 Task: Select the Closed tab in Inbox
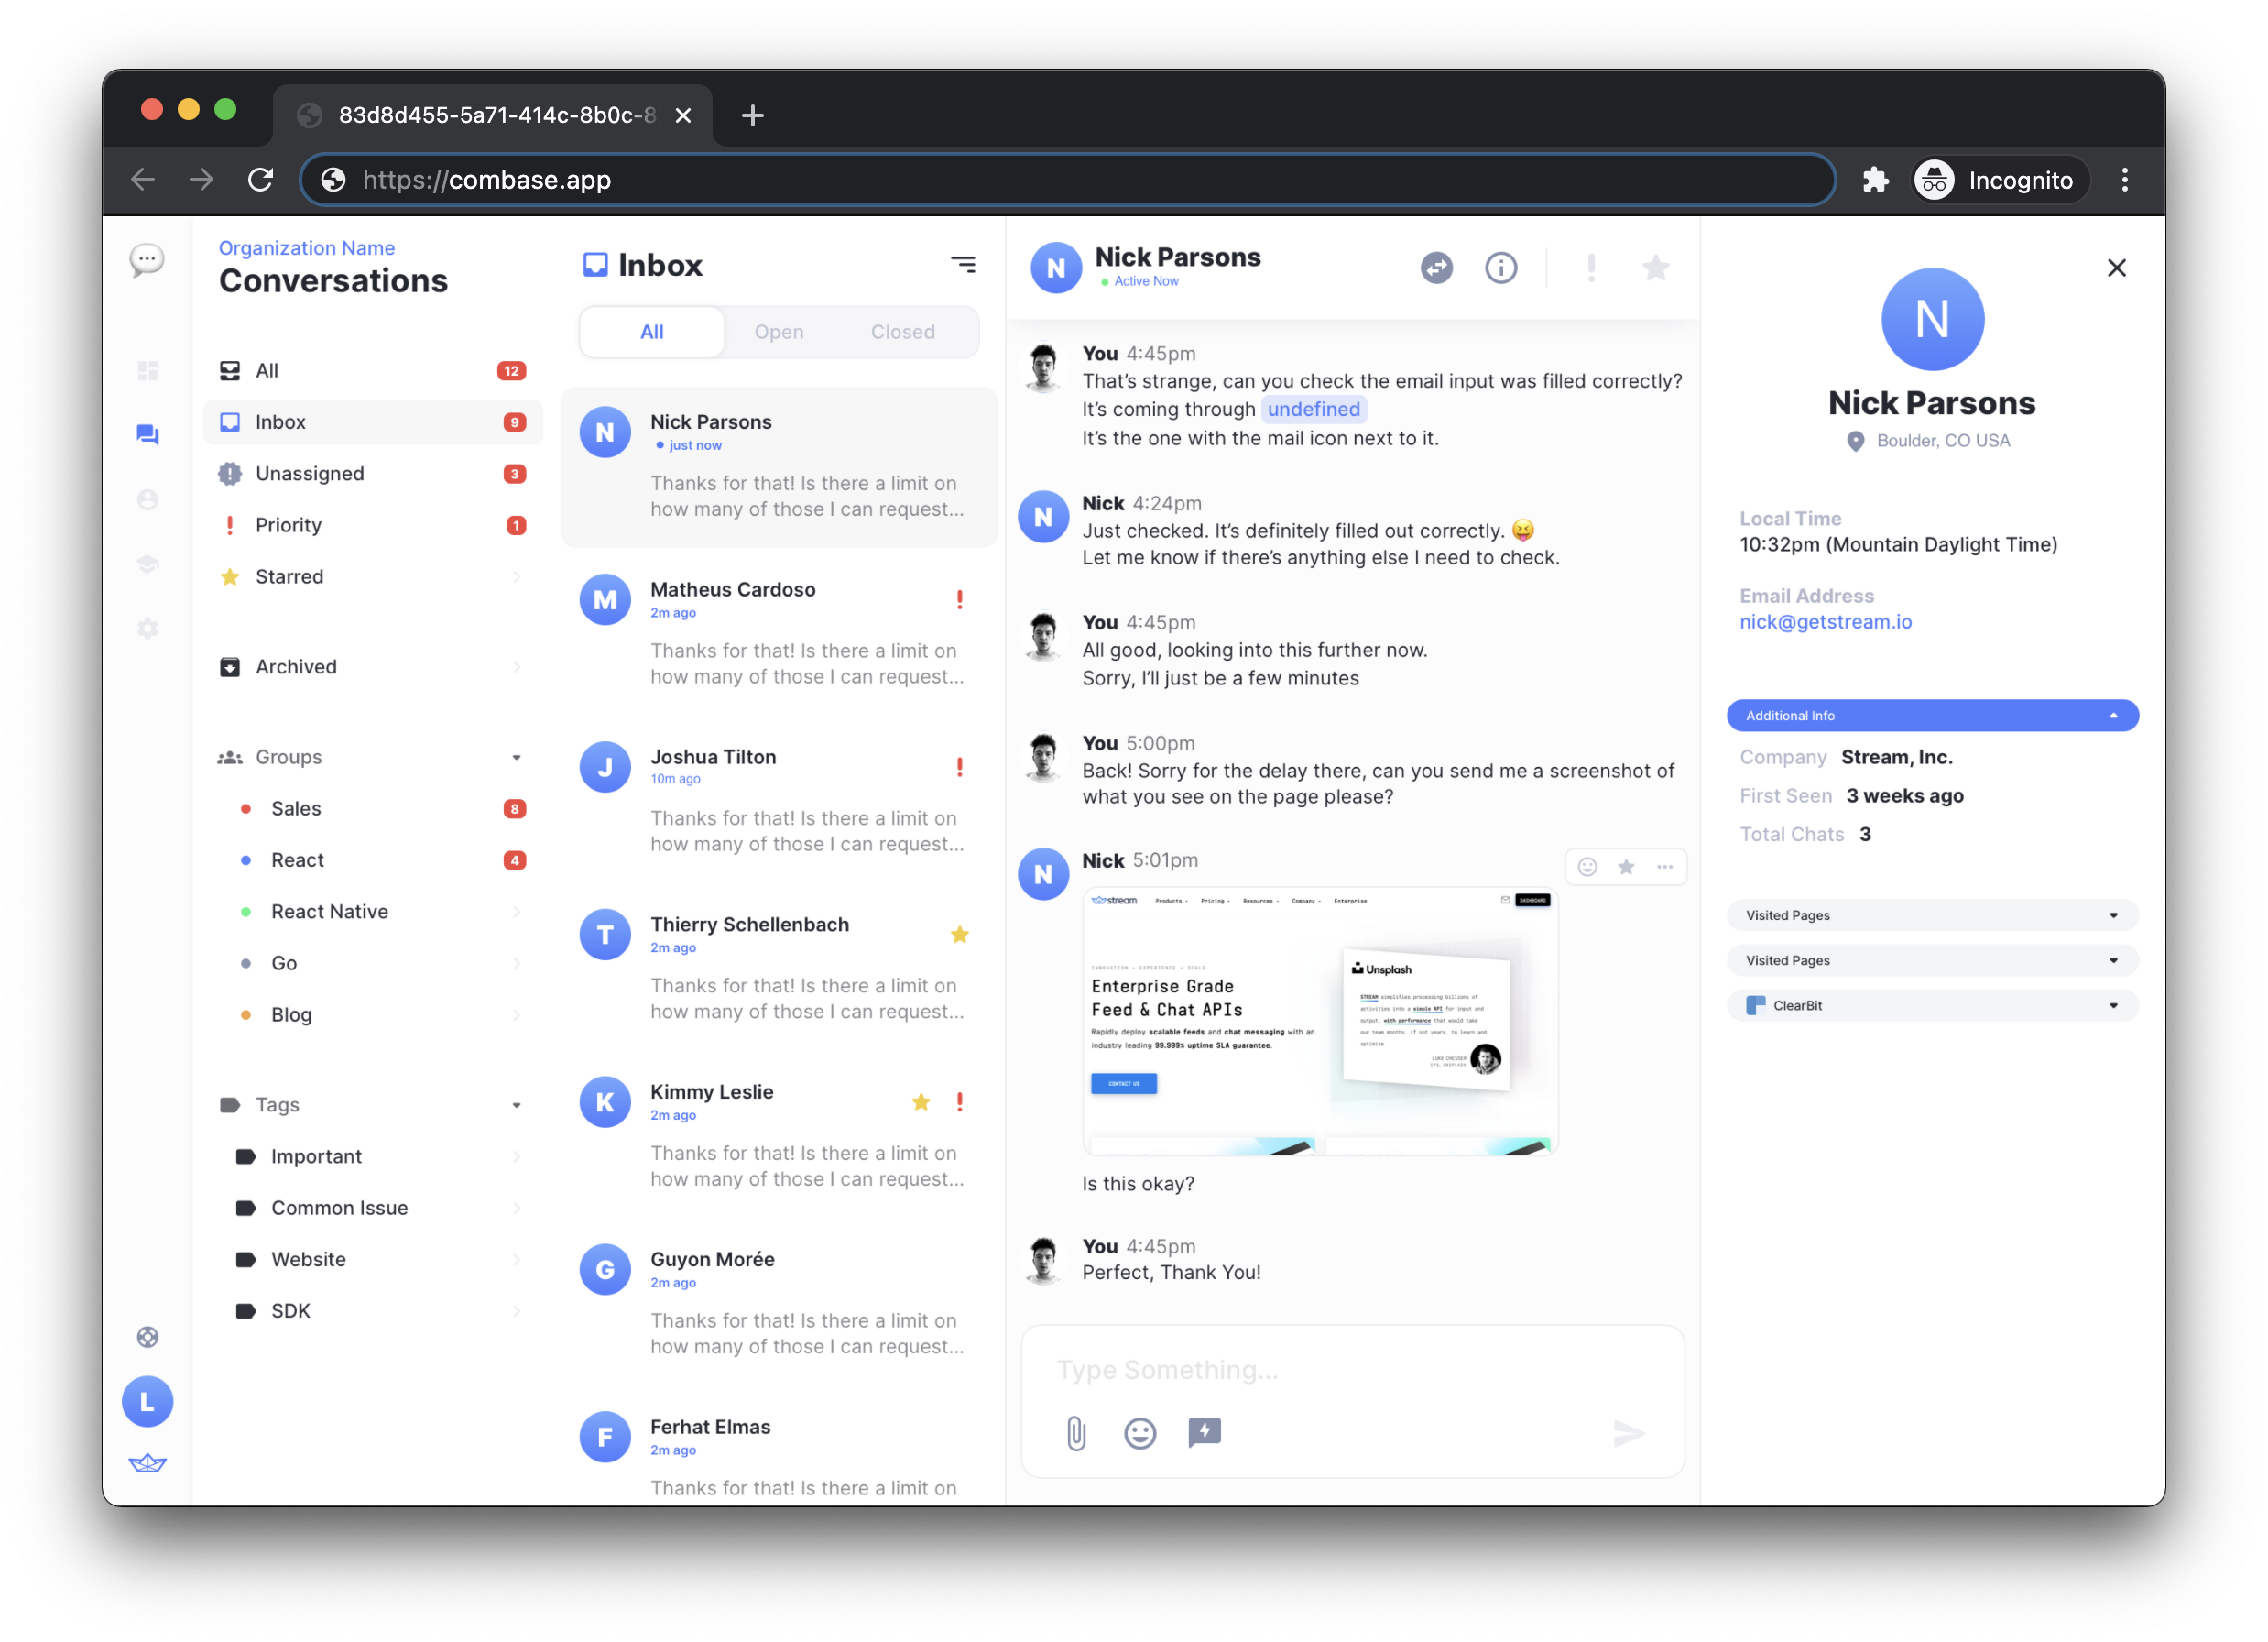[x=901, y=333]
